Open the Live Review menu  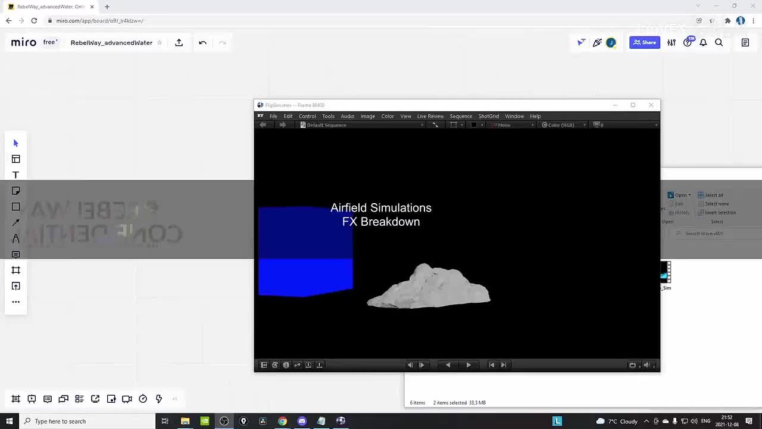coord(430,116)
